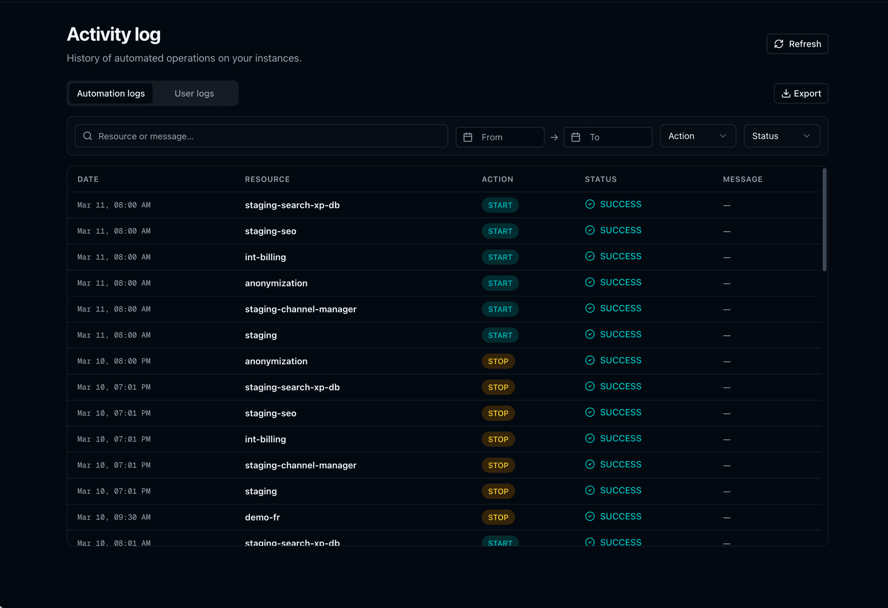Screen dimensions: 888x608
Task: Click the calendar icon in the To field
Action: [575, 137]
